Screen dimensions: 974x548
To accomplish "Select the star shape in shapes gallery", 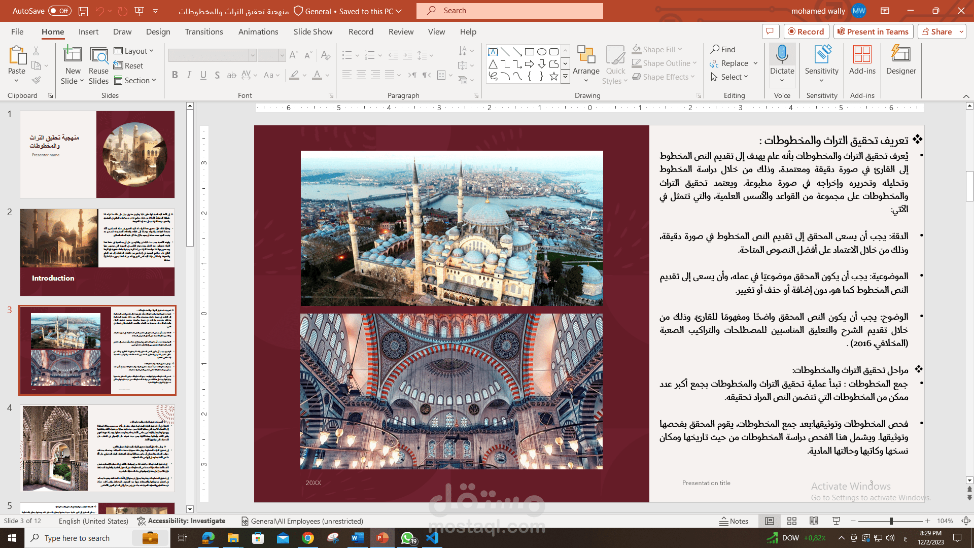I will point(554,76).
